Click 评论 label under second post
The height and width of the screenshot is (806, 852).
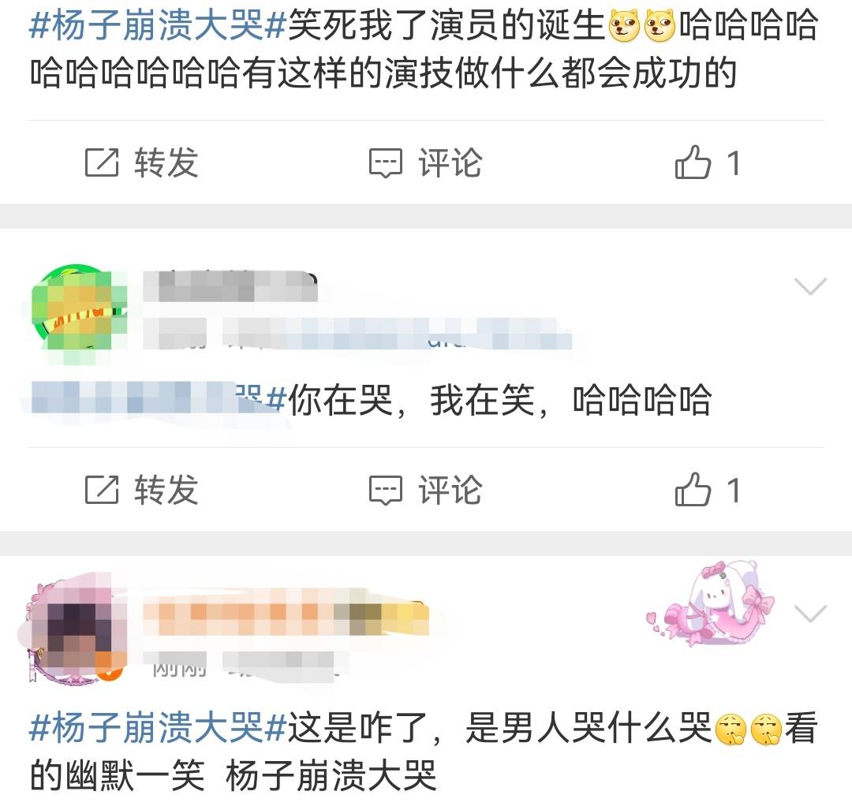(450, 489)
